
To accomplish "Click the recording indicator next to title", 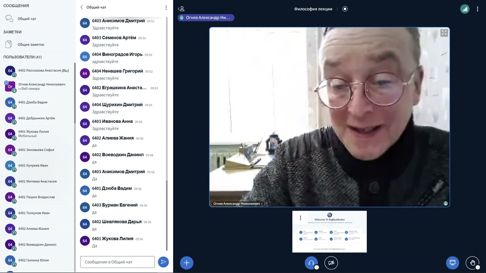I will [345, 9].
